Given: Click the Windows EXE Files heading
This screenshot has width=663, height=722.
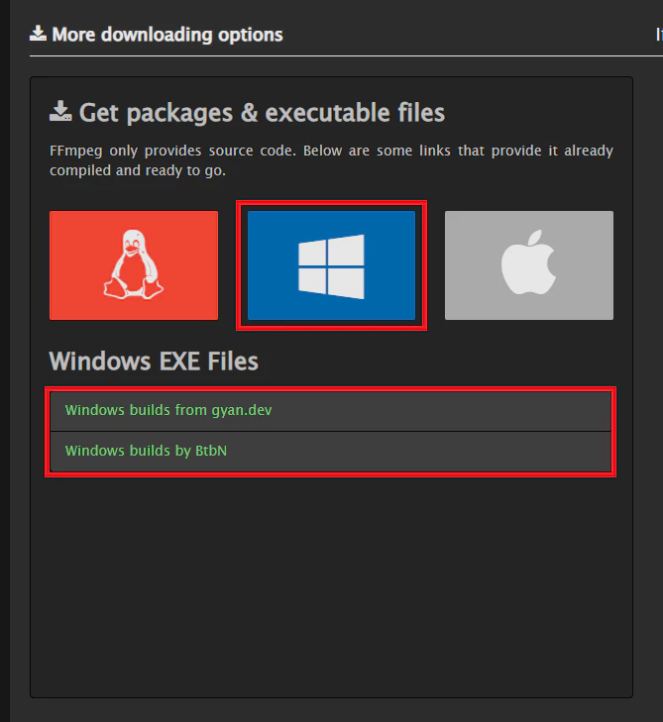Looking at the screenshot, I should point(154,361).
